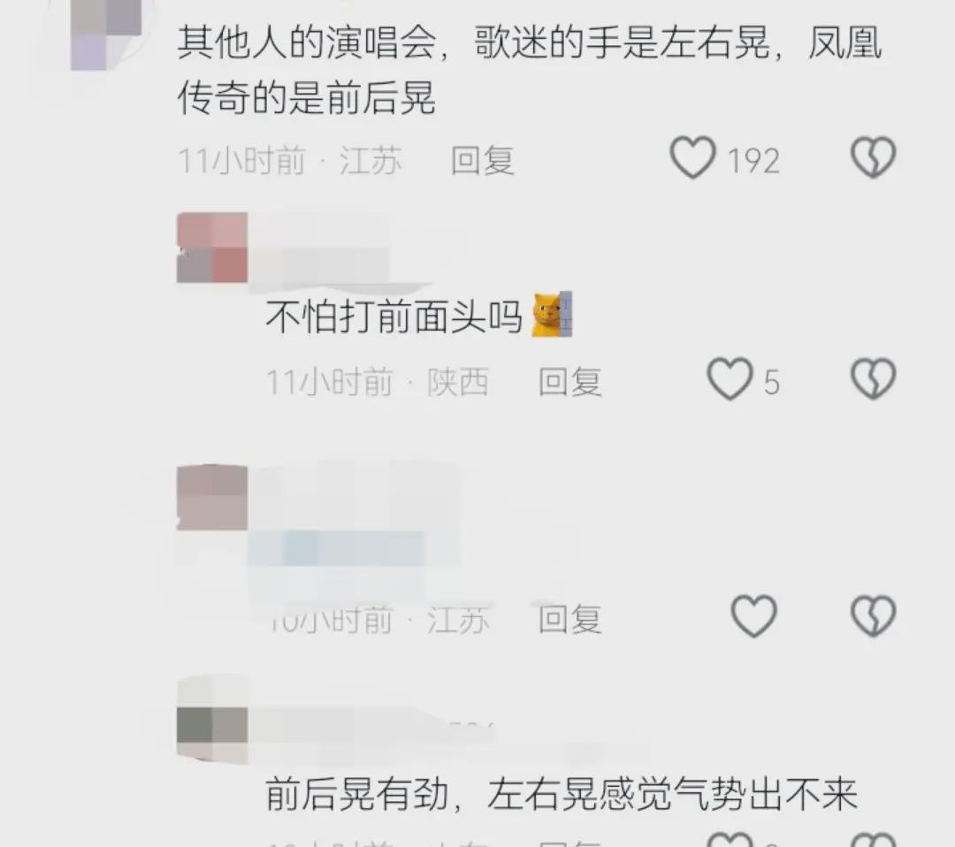Like the blurred 江苏 reply
This screenshot has height=847, width=955.
pos(753,616)
